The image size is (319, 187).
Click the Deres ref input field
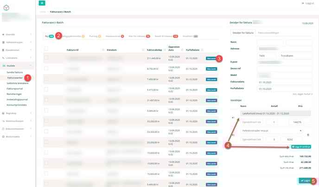click(284, 69)
